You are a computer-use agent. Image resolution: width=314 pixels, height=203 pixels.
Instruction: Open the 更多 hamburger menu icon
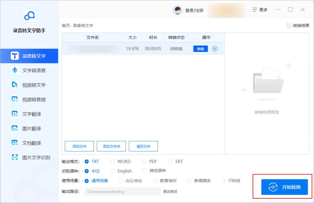tap(255, 10)
